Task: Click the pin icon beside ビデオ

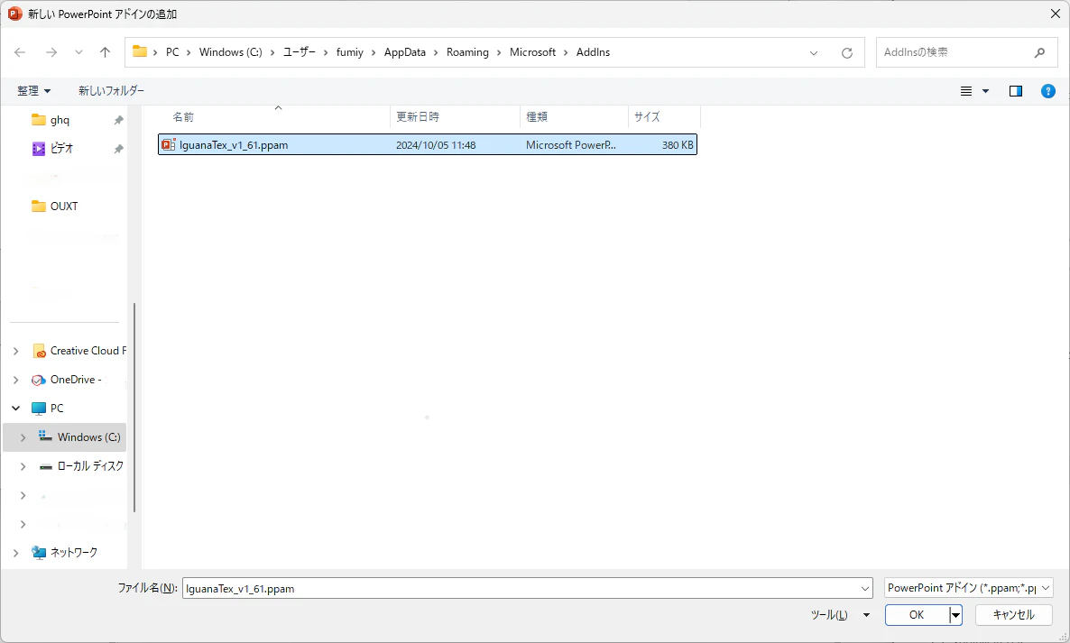Action: (x=118, y=149)
